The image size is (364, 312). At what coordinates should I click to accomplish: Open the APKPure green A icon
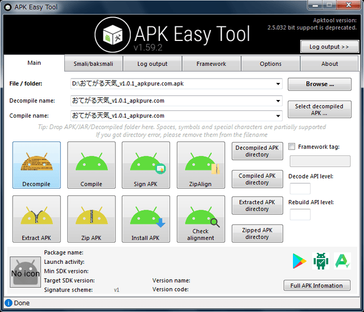point(342,261)
